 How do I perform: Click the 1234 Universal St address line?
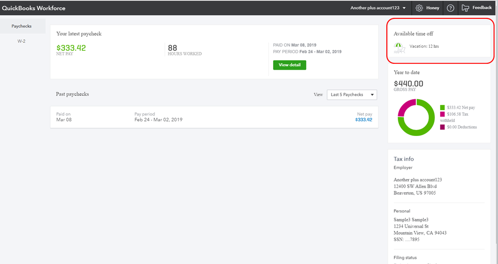(411, 226)
